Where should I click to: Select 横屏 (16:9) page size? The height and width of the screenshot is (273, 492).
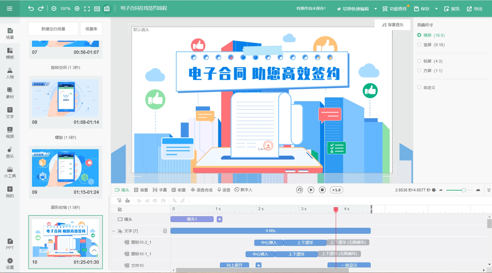(x=431, y=35)
